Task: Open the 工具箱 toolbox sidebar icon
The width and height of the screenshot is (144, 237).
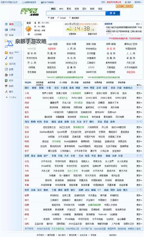Action: click(6, 30)
